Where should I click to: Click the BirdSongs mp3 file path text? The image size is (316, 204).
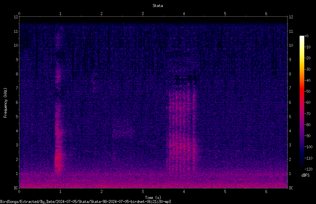pyautogui.click(x=85, y=202)
